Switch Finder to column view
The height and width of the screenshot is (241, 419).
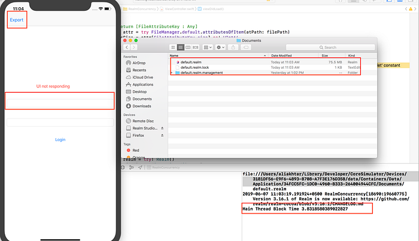(x=188, y=47)
